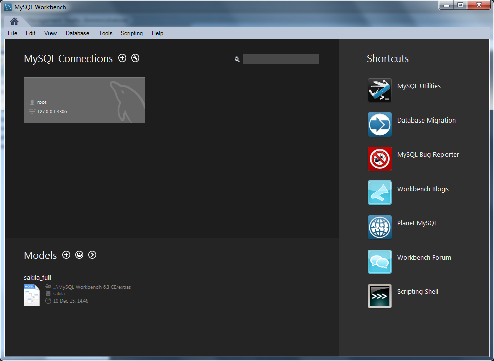The image size is (494, 361).
Task: Create a new model with plus icon
Action: [66, 255]
